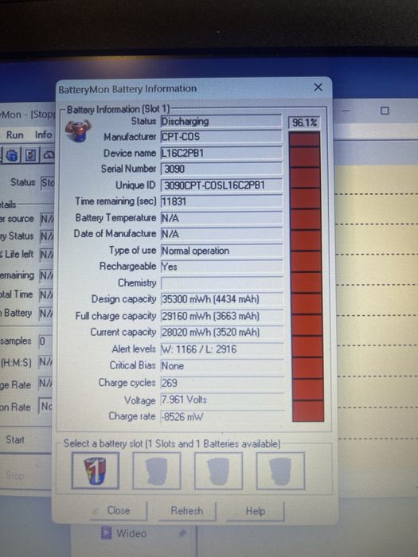Click the Close button
The image size is (418, 557).
tap(119, 511)
